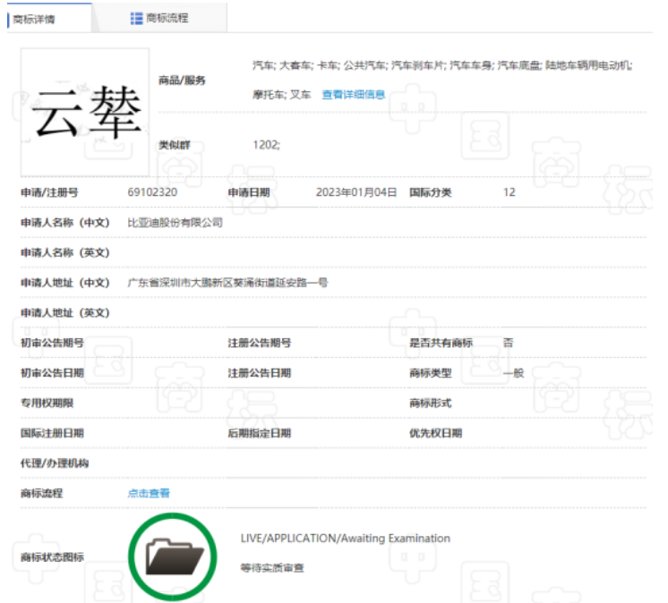Click the 是否共有商标 label
The image size is (668, 603).
click(x=441, y=343)
